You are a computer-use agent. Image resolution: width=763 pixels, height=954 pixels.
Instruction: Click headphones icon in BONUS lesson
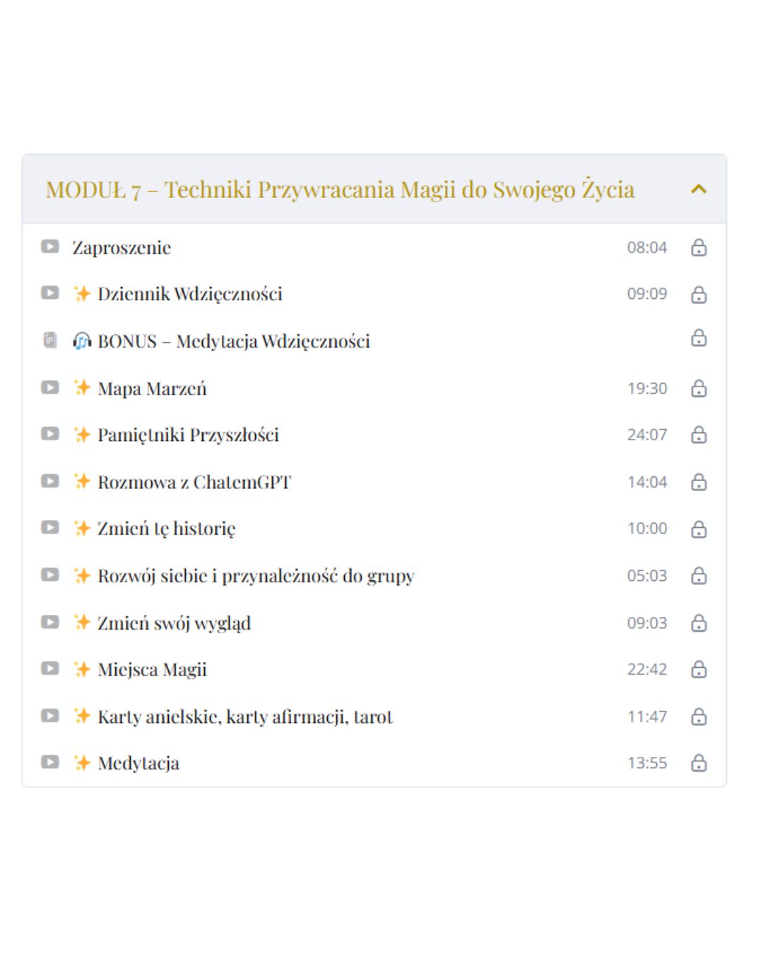pyautogui.click(x=82, y=341)
